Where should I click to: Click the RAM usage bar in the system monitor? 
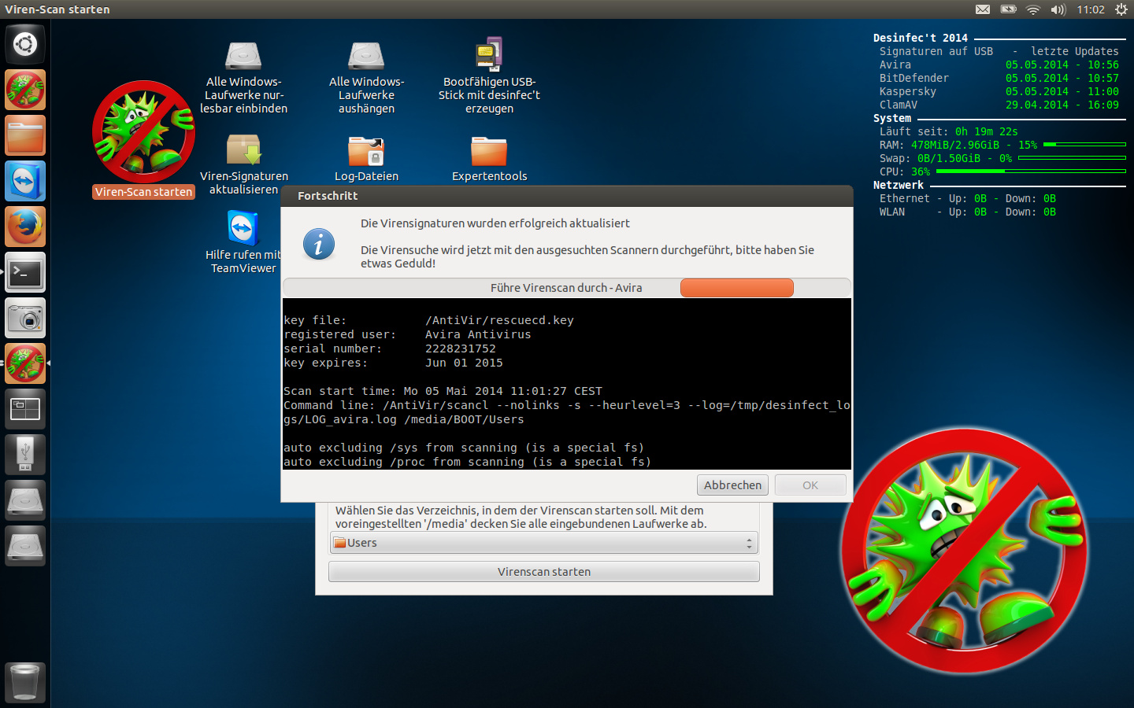[1084, 145]
